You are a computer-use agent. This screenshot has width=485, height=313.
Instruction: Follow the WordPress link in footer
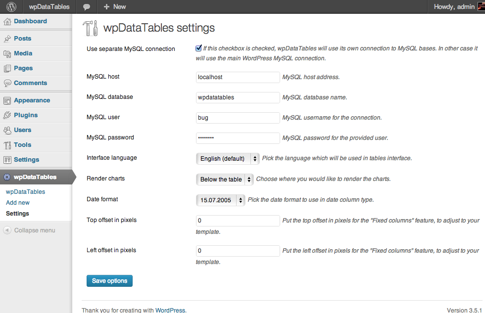[x=170, y=310]
